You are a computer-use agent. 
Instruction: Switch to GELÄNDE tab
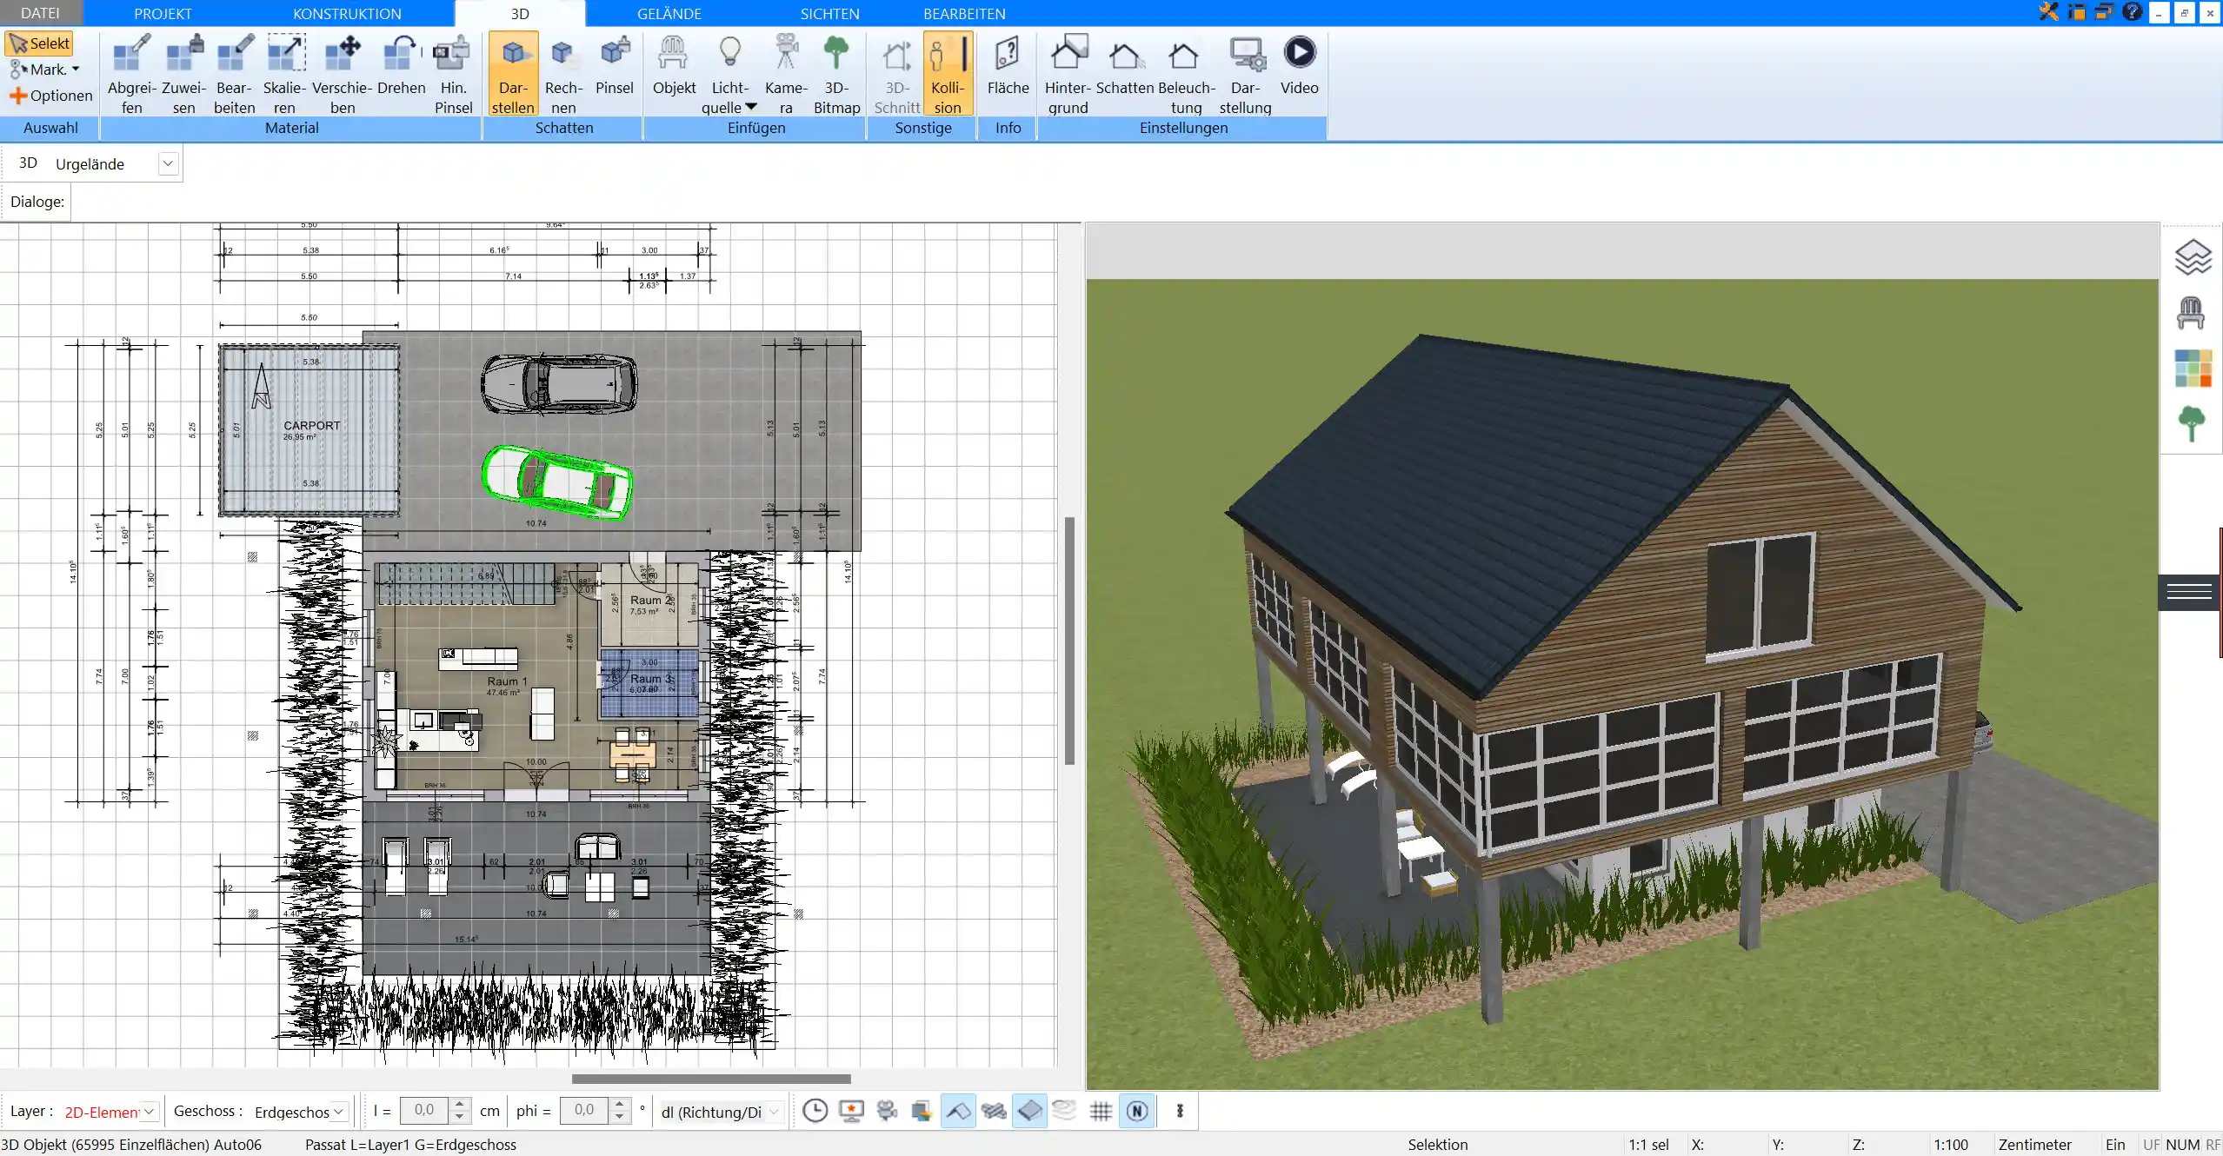coord(669,13)
